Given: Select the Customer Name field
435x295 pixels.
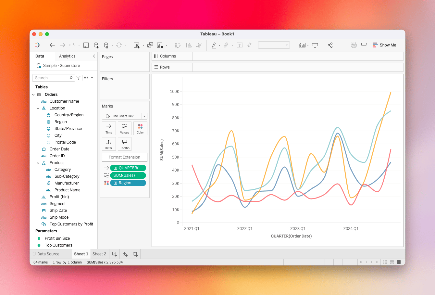Looking at the screenshot, I should pyautogui.click(x=64, y=101).
